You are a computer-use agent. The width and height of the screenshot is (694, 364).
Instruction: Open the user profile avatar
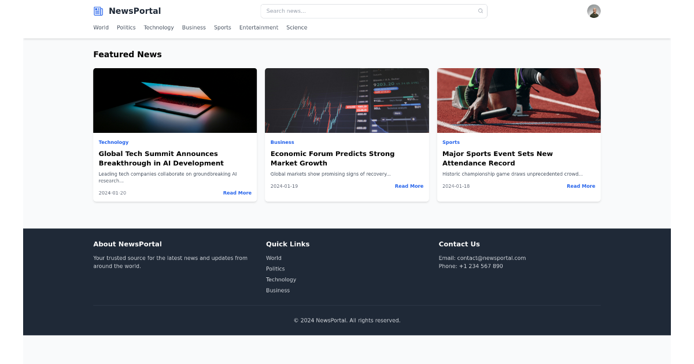coord(593,10)
